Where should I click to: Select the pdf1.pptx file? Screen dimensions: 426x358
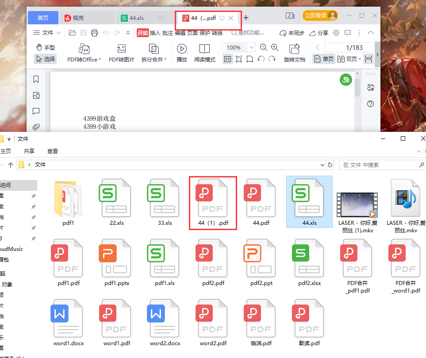[x=116, y=262]
